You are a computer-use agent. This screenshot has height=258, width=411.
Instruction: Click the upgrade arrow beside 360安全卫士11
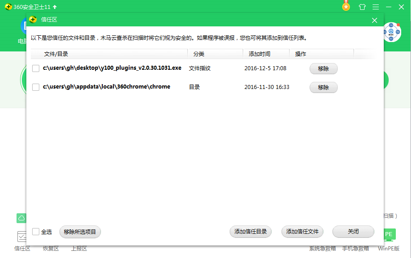tap(55, 7)
